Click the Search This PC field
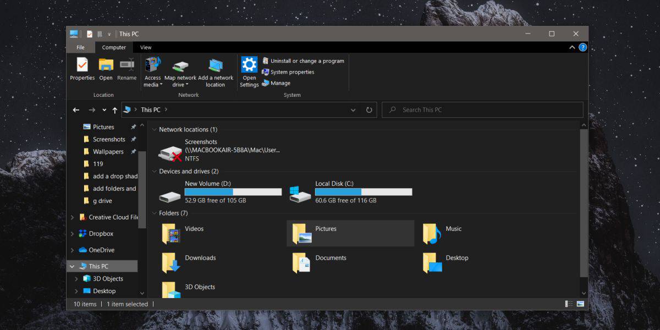660x330 pixels. [482, 110]
